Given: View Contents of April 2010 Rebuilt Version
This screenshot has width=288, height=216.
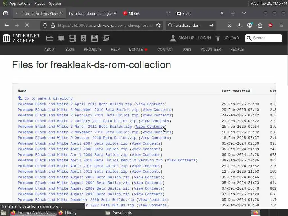Looking at the screenshot, I should pos(181,160).
